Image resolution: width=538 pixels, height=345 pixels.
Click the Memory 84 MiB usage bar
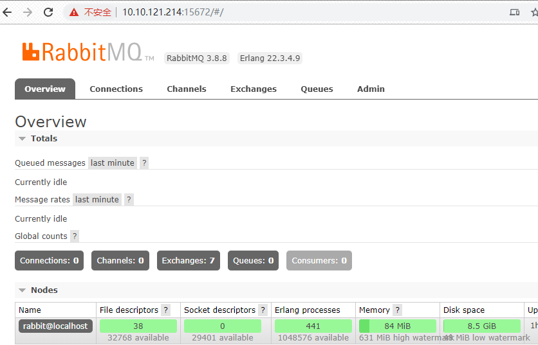[398, 326]
